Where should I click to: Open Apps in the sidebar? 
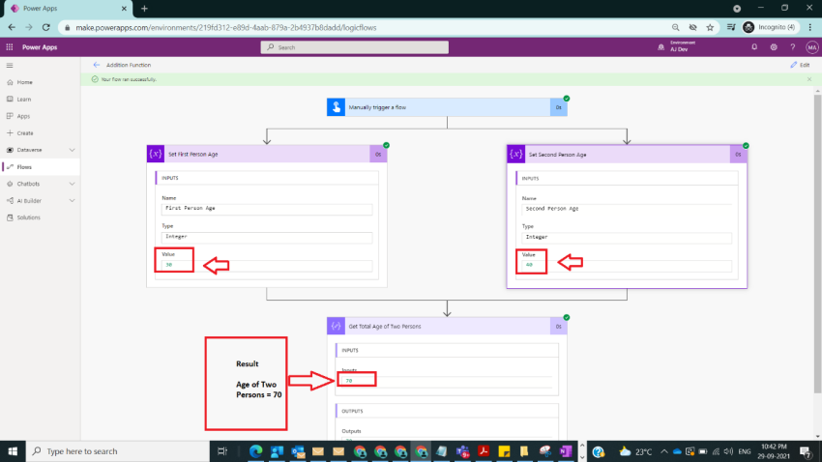(23, 116)
